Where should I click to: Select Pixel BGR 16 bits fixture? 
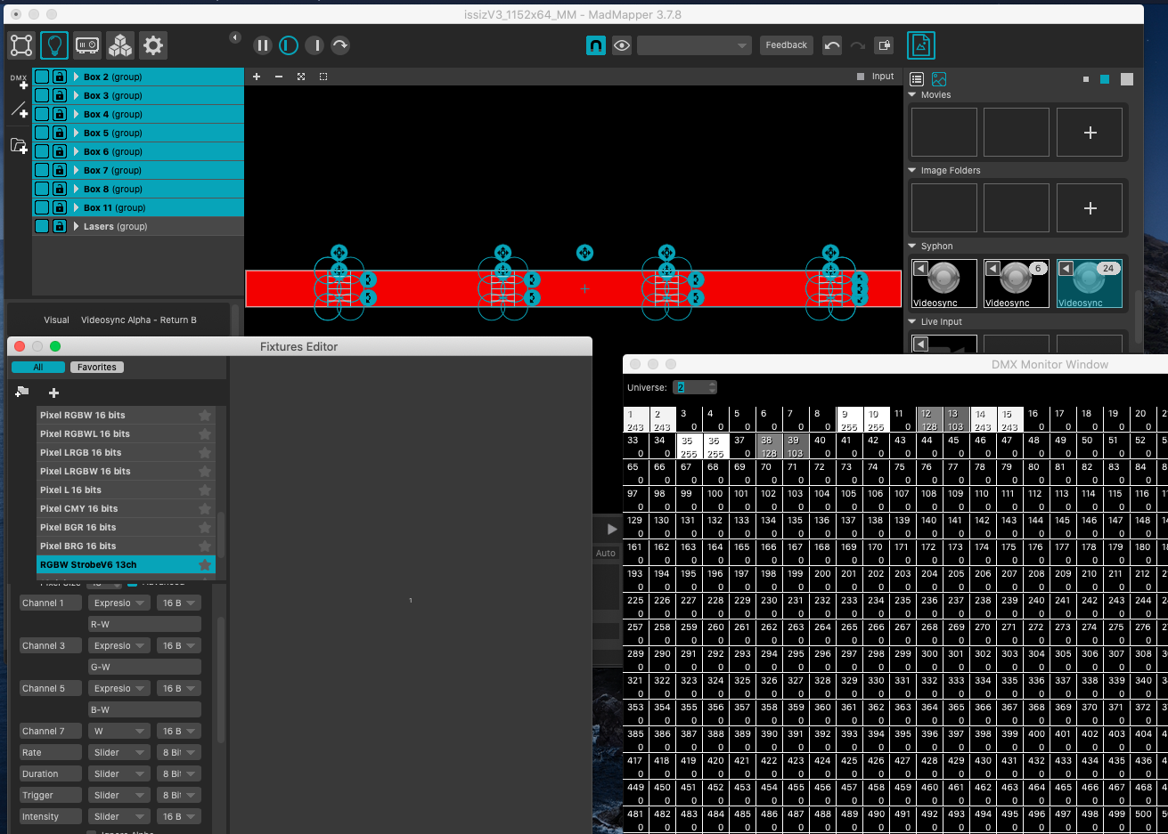(126, 527)
